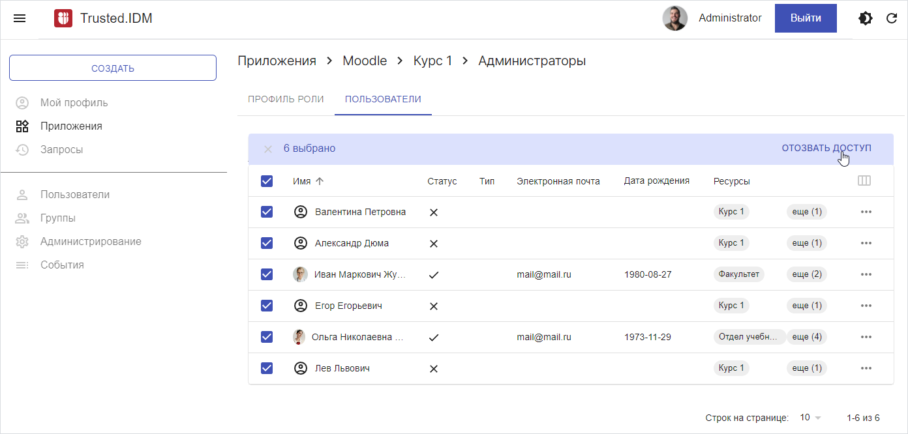Expand еще (4) resources chip
908x434 pixels.
click(807, 337)
